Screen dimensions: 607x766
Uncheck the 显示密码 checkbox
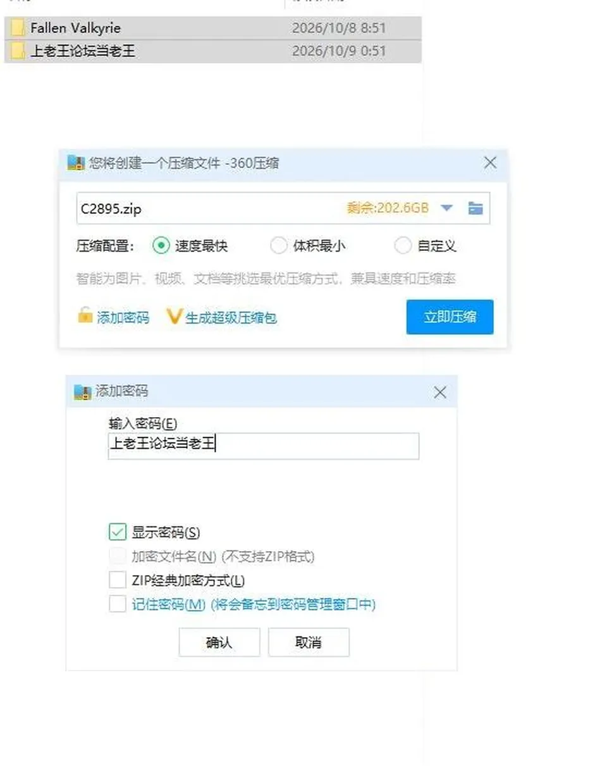[x=118, y=532]
